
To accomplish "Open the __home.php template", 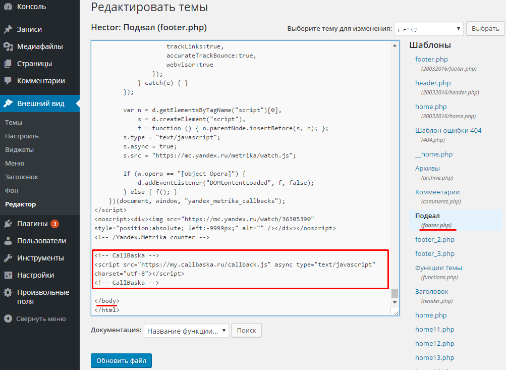I will click(434, 154).
